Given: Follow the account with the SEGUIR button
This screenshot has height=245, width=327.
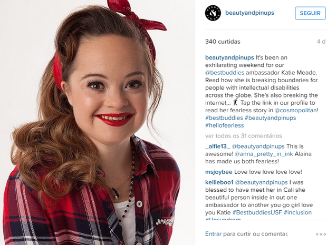Looking at the screenshot, I should [x=310, y=13].
